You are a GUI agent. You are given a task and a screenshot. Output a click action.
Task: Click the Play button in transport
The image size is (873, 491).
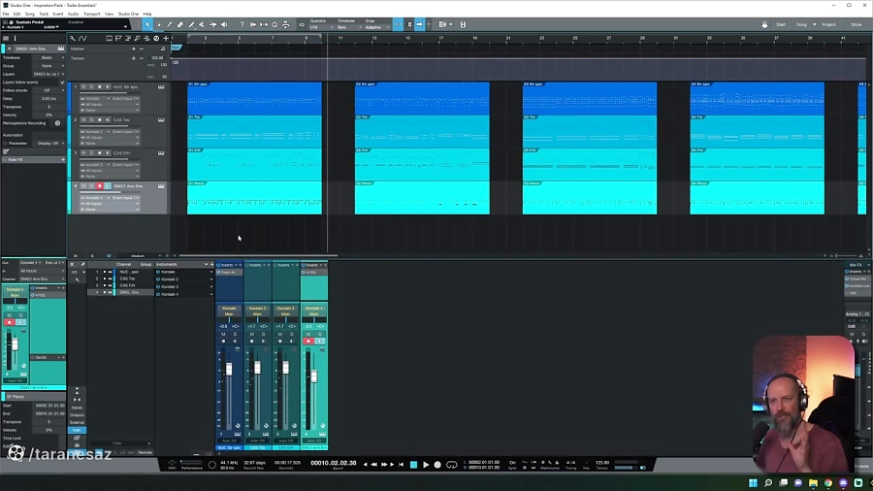tap(426, 465)
